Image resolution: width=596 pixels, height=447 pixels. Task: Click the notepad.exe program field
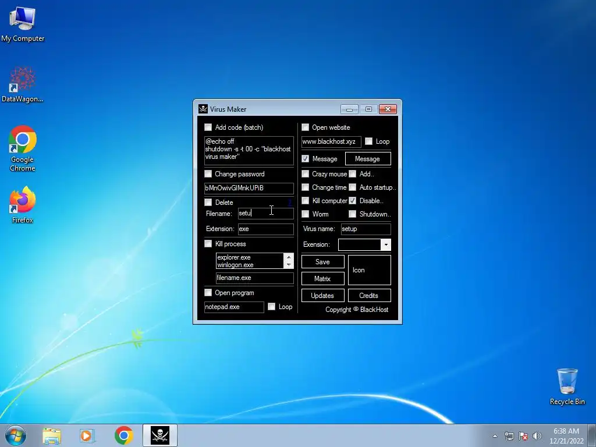[234, 307]
